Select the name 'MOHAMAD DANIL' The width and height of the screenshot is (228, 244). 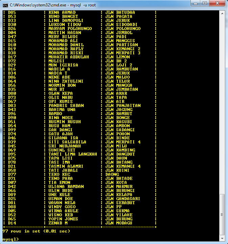[66, 45]
